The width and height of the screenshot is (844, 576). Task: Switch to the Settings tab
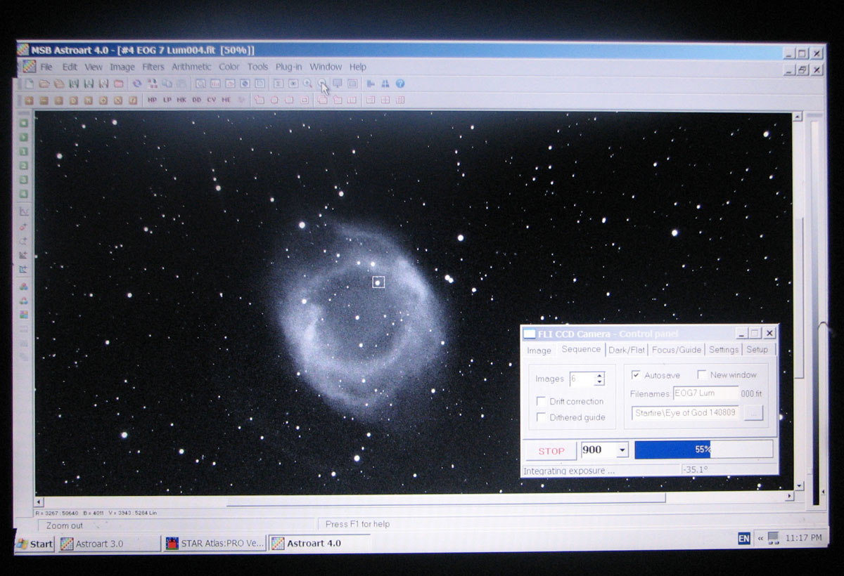point(723,350)
